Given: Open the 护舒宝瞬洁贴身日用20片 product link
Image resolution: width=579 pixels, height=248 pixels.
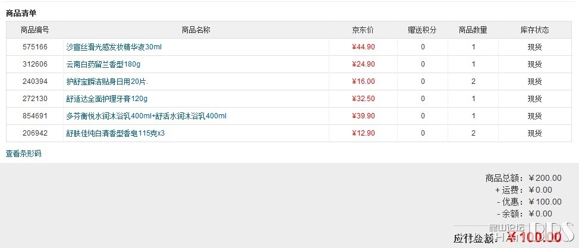Looking at the screenshot, I should pos(107,81).
